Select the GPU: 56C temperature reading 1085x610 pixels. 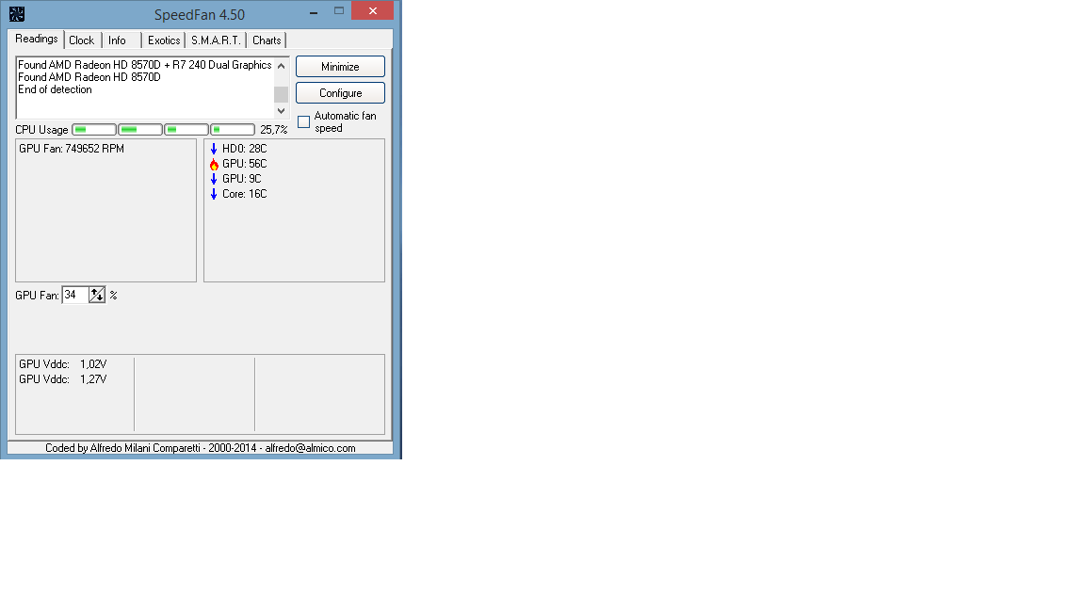[x=244, y=164]
